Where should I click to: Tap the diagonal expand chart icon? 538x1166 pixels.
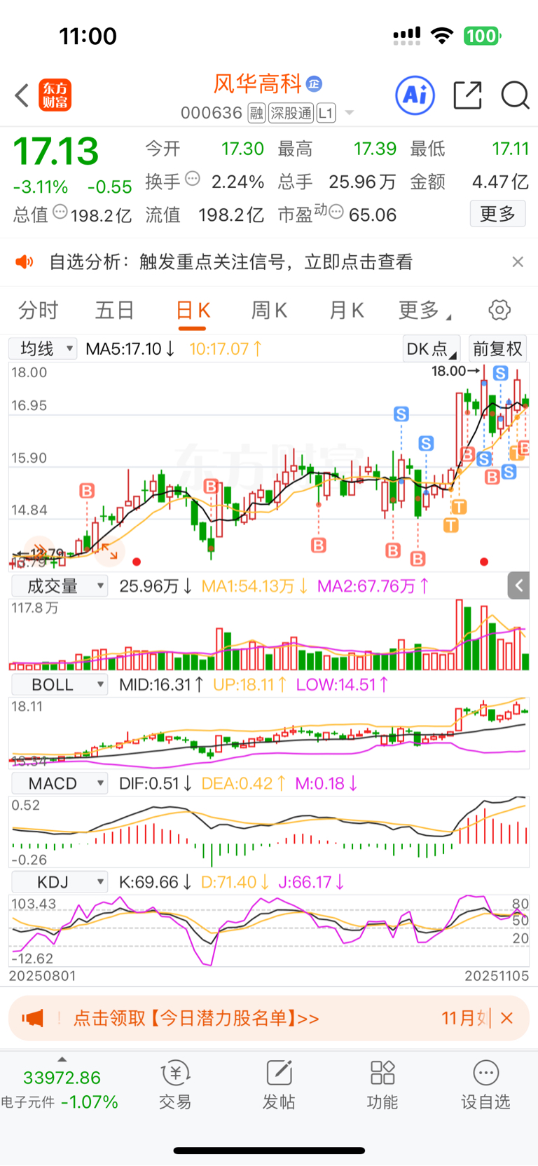click(110, 551)
